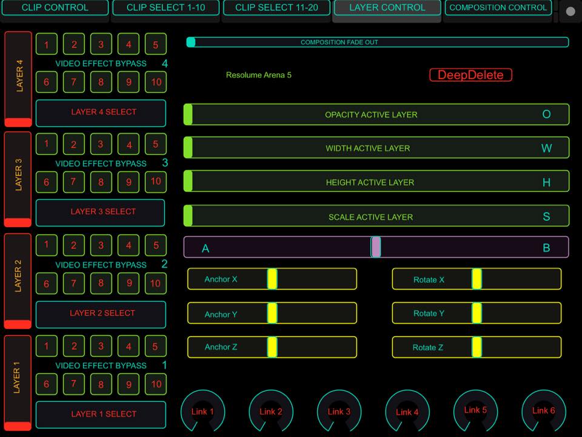Toggle Layer 3 video effect bypass 10
The height and width of the screenshot is (437, 582).
coord(156,181)
